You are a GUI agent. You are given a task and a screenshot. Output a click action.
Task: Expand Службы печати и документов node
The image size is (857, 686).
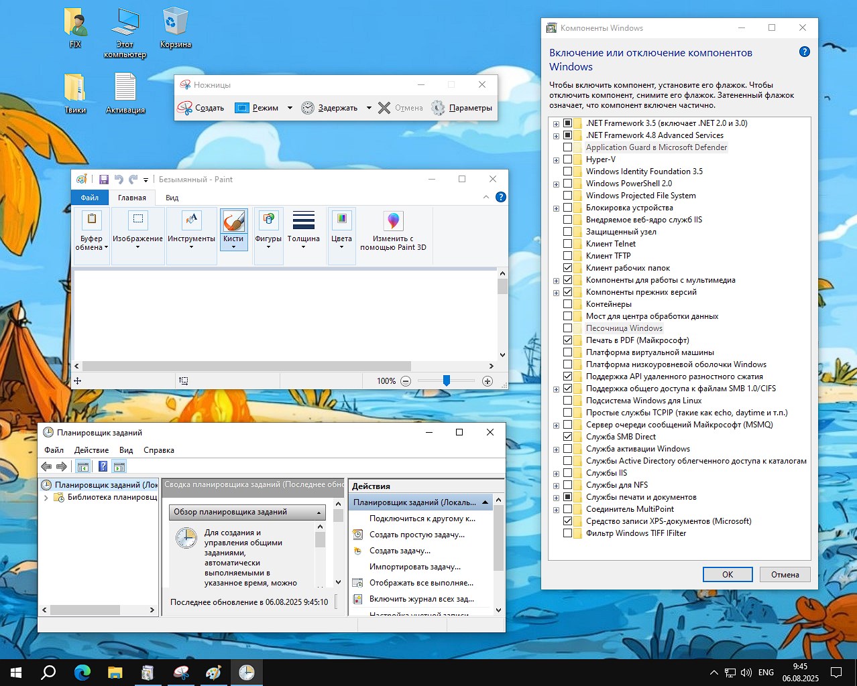pos(556,498)
